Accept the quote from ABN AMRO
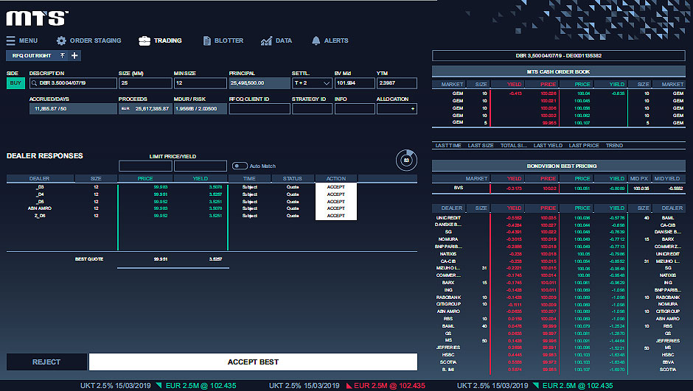693x391 pixels. click(336, 208)
